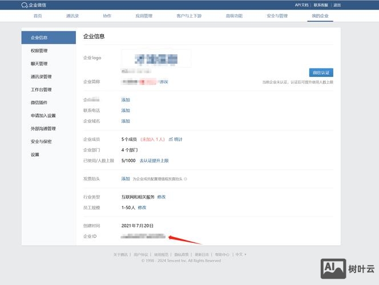Click the 5 个成员 text
Viewport: 379px width, 285px height.
click(129, 139)
